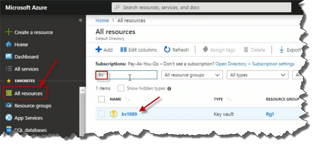This screenshot has height=148, width=317.
Task: Click the All resources grid icon
Action: (x=9, y=93)
